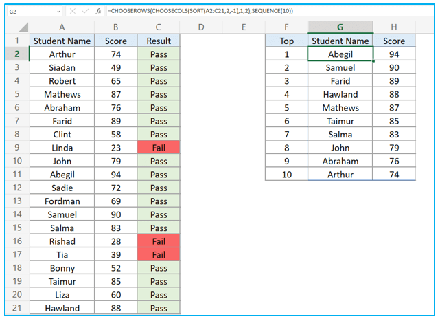The height and width of the screenshot is (321, 440).
Task: Click the Cancel X icon in formula bar
Action: click(72, 11)
